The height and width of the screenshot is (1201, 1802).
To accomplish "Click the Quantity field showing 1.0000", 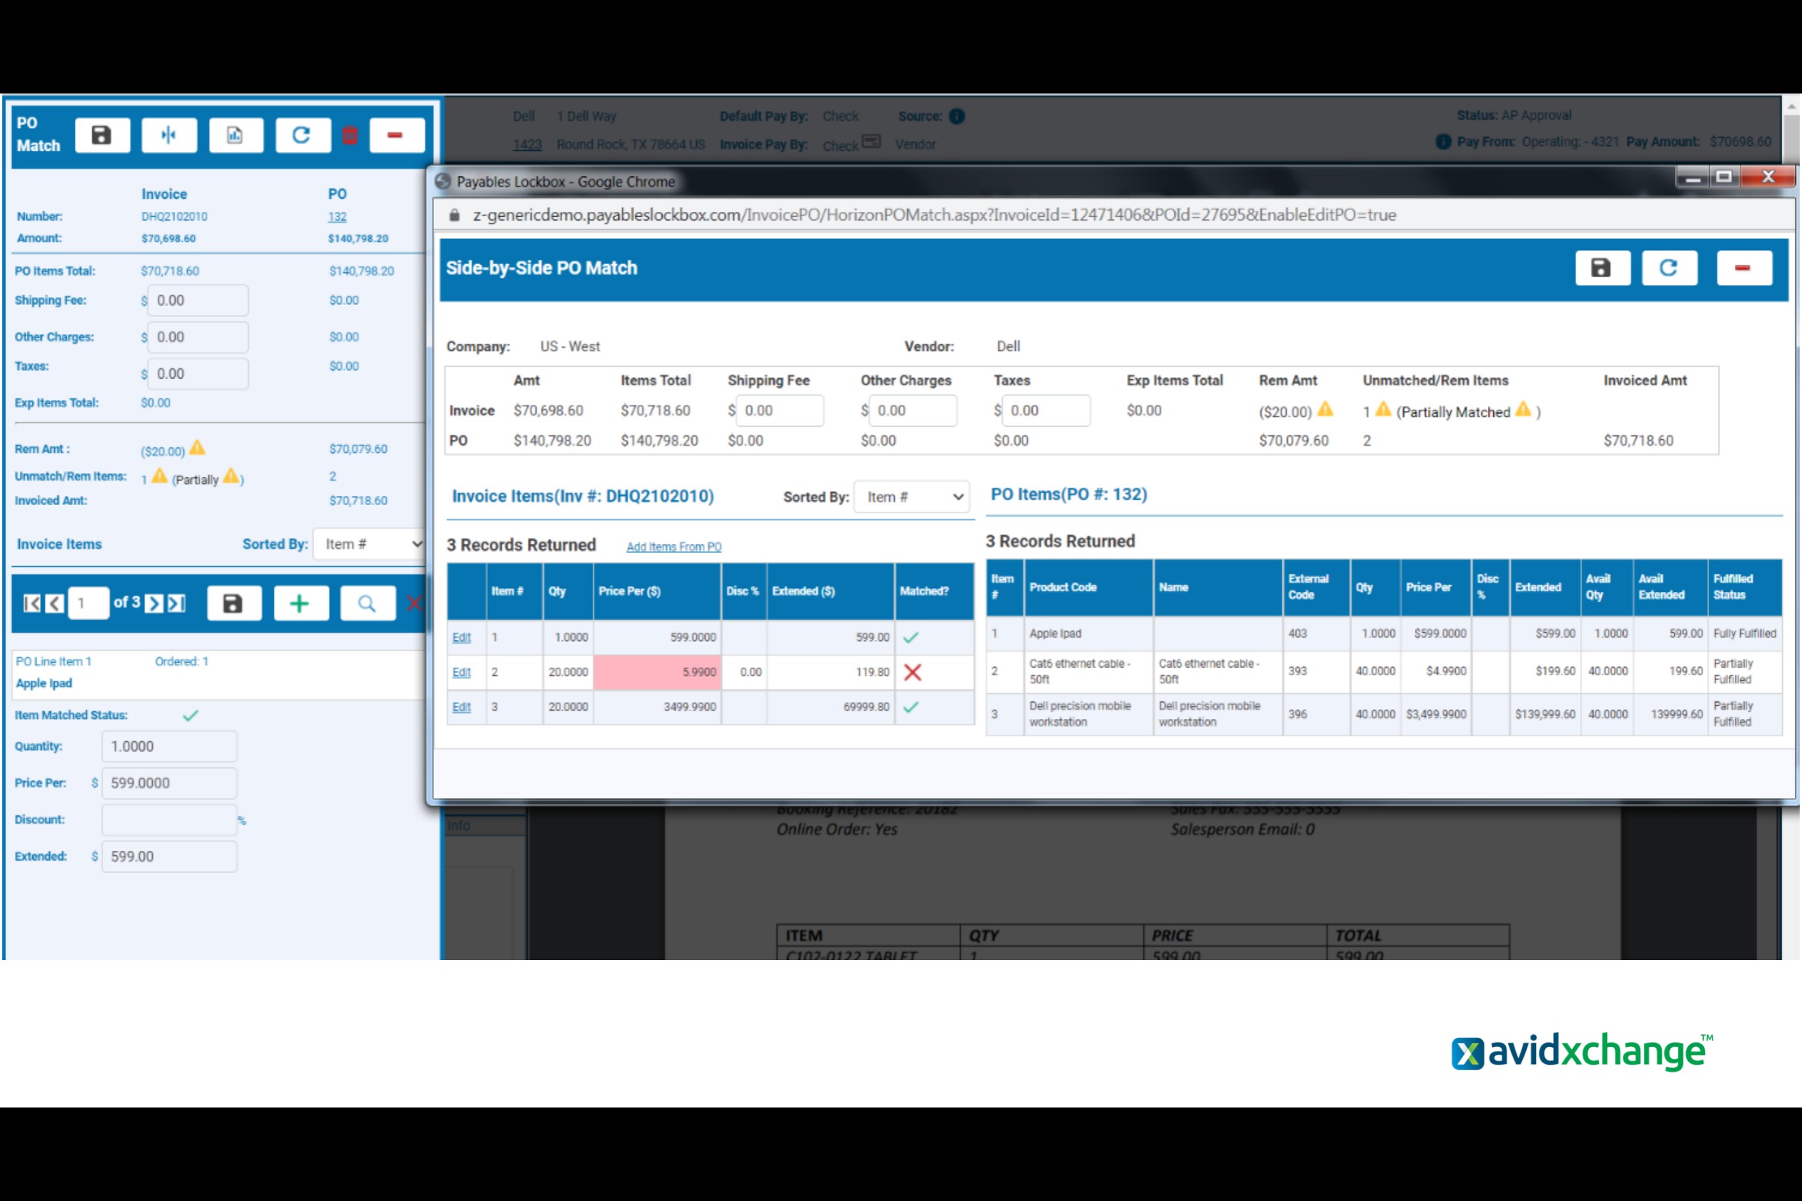I will pos(169,746).
